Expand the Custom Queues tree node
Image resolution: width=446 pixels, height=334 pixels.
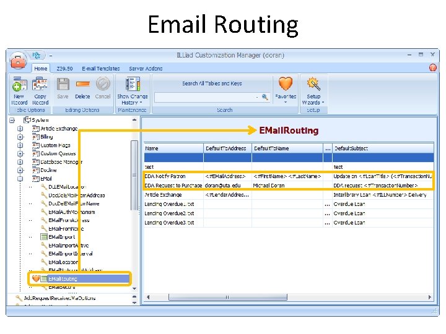click(x=20, y=153)
